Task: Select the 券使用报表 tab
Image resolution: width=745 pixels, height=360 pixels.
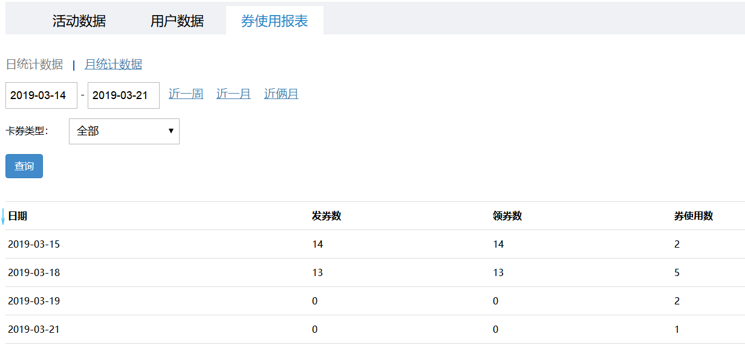Action: pyautogui.click(x=275, y=20)
